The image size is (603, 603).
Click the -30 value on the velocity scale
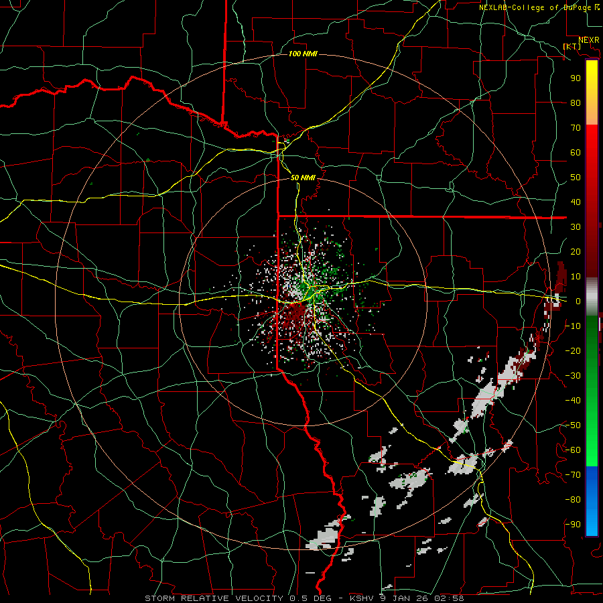(x=573, y=376)
